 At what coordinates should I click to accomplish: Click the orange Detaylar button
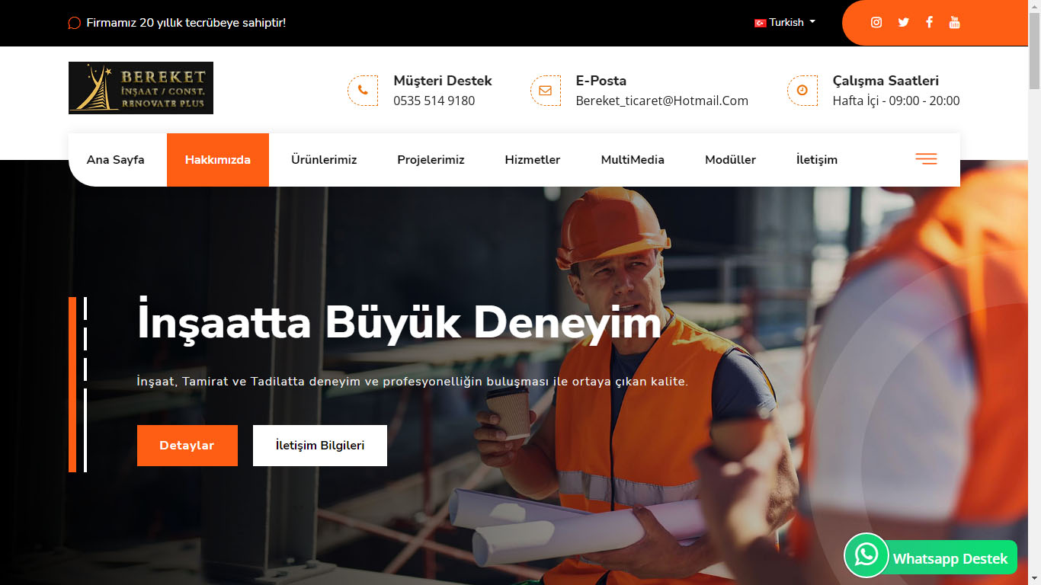[x=187, y=446]
